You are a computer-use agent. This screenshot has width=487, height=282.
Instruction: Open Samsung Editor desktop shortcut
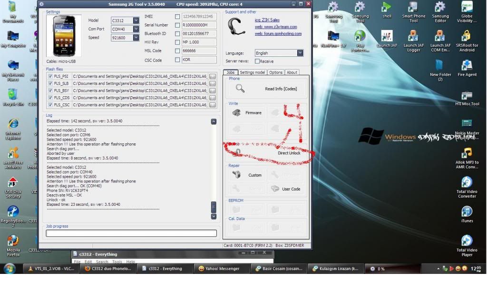[440, 12]
